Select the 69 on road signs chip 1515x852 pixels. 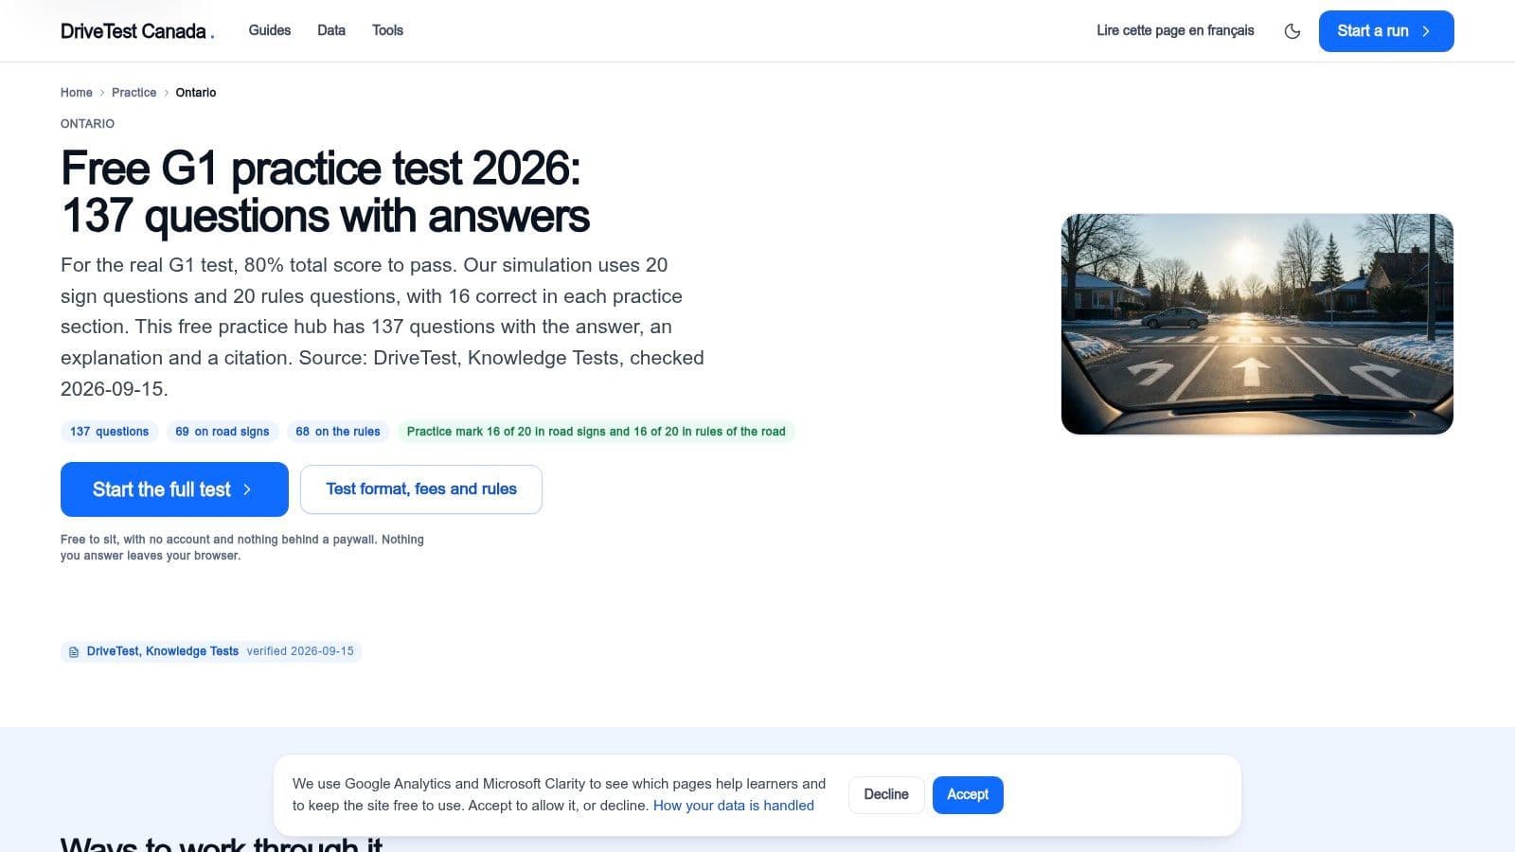click(x=223, y=432)
